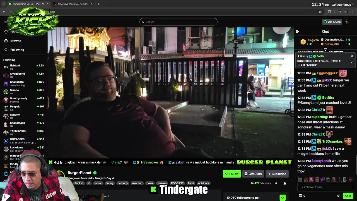Share the stream via share icon

(x=276, y=183)
